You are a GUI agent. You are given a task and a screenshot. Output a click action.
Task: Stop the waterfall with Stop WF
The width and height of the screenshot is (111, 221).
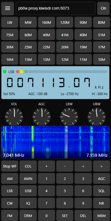coord(10,166)
